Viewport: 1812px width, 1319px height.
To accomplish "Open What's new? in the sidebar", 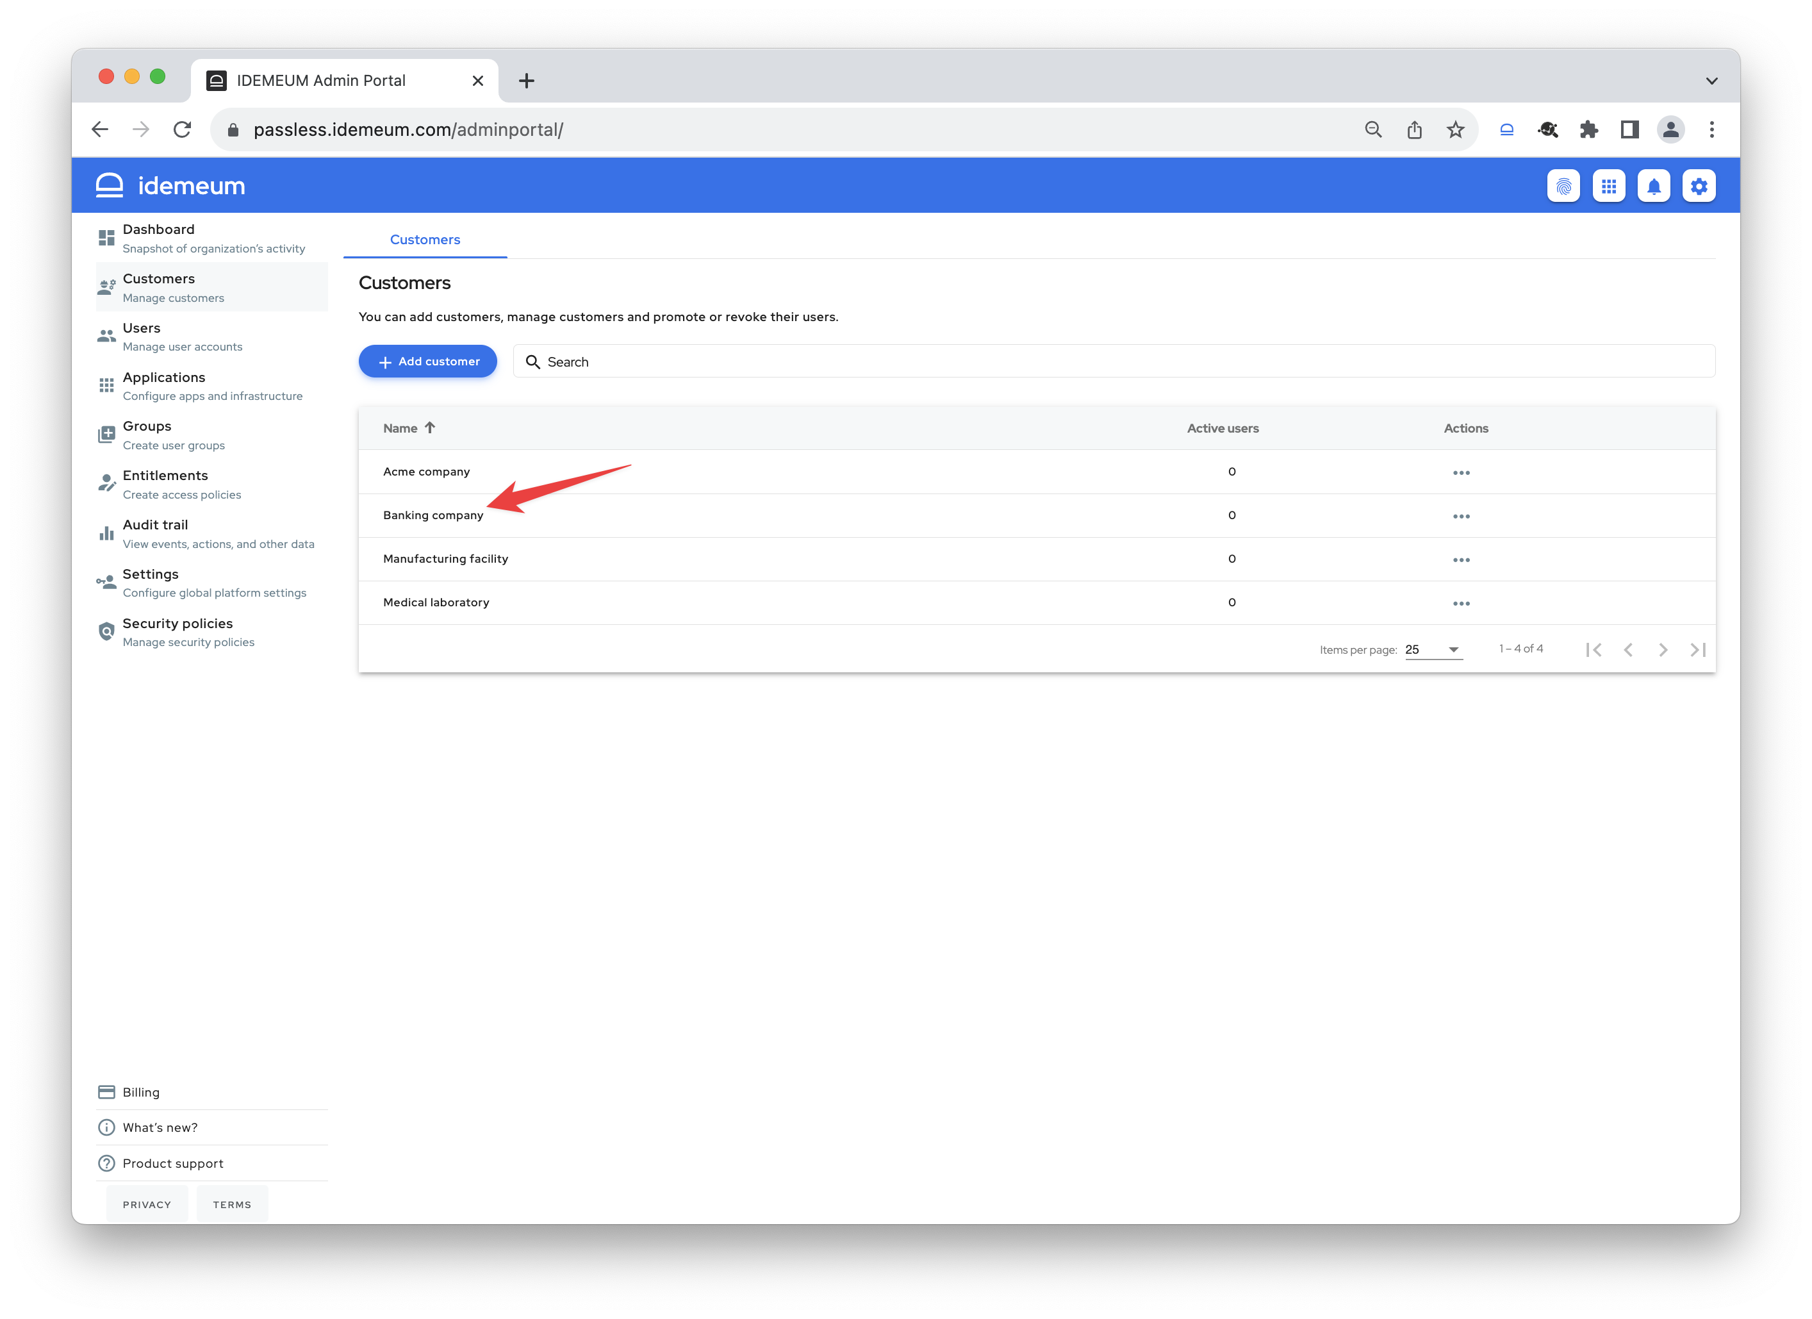I will pyautogui.click(x=211, y=1127).
